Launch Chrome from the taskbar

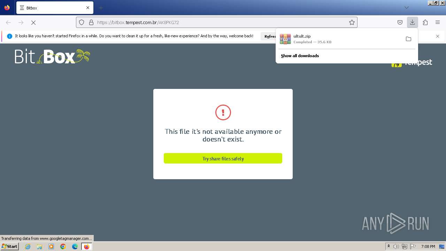click(63, 246)
